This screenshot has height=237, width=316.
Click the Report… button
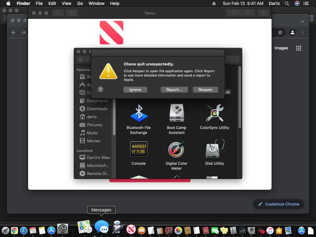(x=174, y=90)
